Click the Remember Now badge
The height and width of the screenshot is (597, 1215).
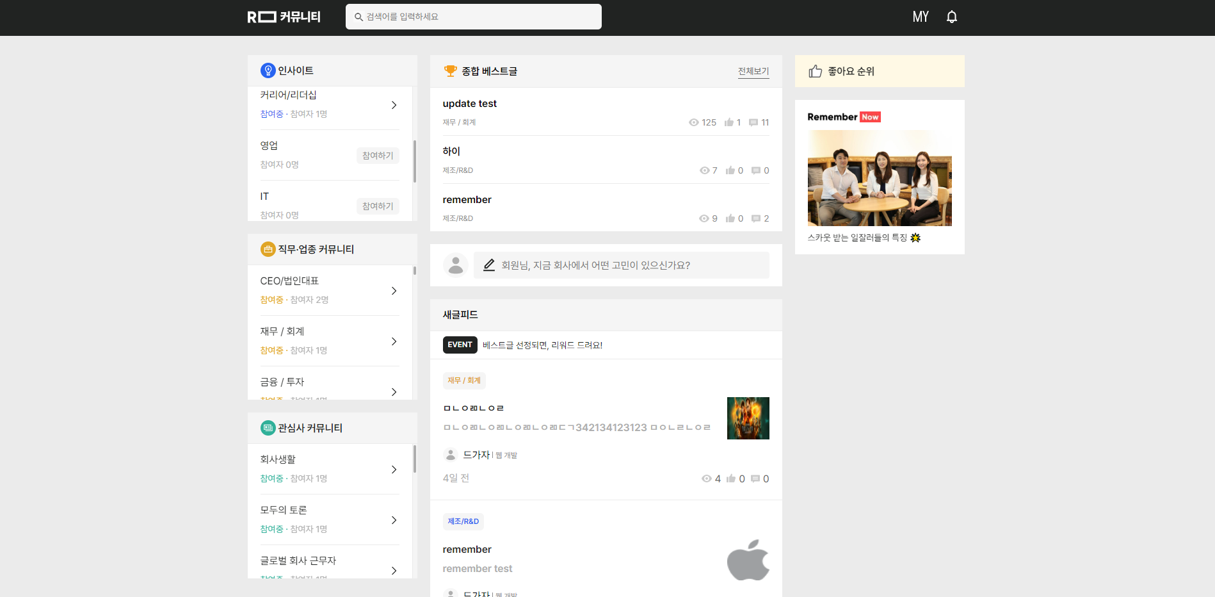[x=844, y=117]
